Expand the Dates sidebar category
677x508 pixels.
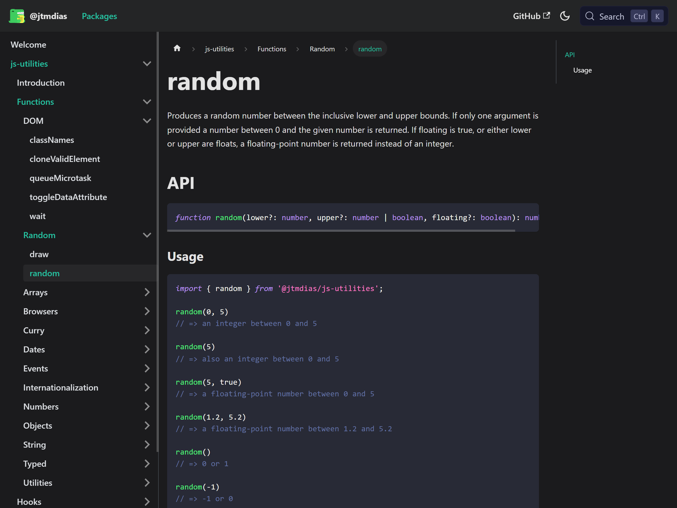click(147, 350)
